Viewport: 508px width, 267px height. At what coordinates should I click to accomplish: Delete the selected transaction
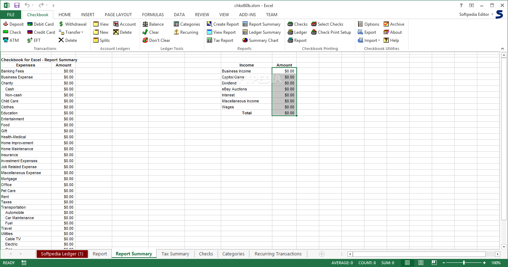68,40
